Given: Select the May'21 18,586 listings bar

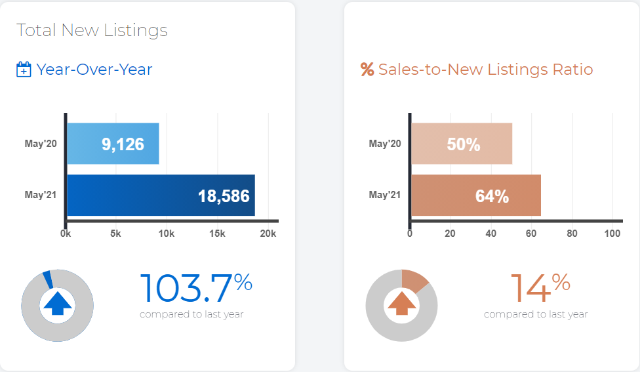Looking at the screenshot, I should point(161,196).
